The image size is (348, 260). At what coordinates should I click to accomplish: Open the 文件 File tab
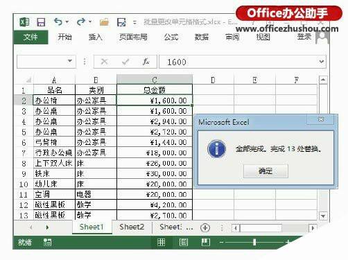click(31, 37)
